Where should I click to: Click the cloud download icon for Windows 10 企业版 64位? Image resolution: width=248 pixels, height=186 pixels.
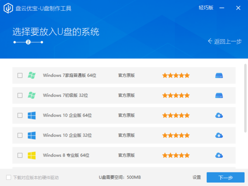pyautogui.click(x=219, y=115)
